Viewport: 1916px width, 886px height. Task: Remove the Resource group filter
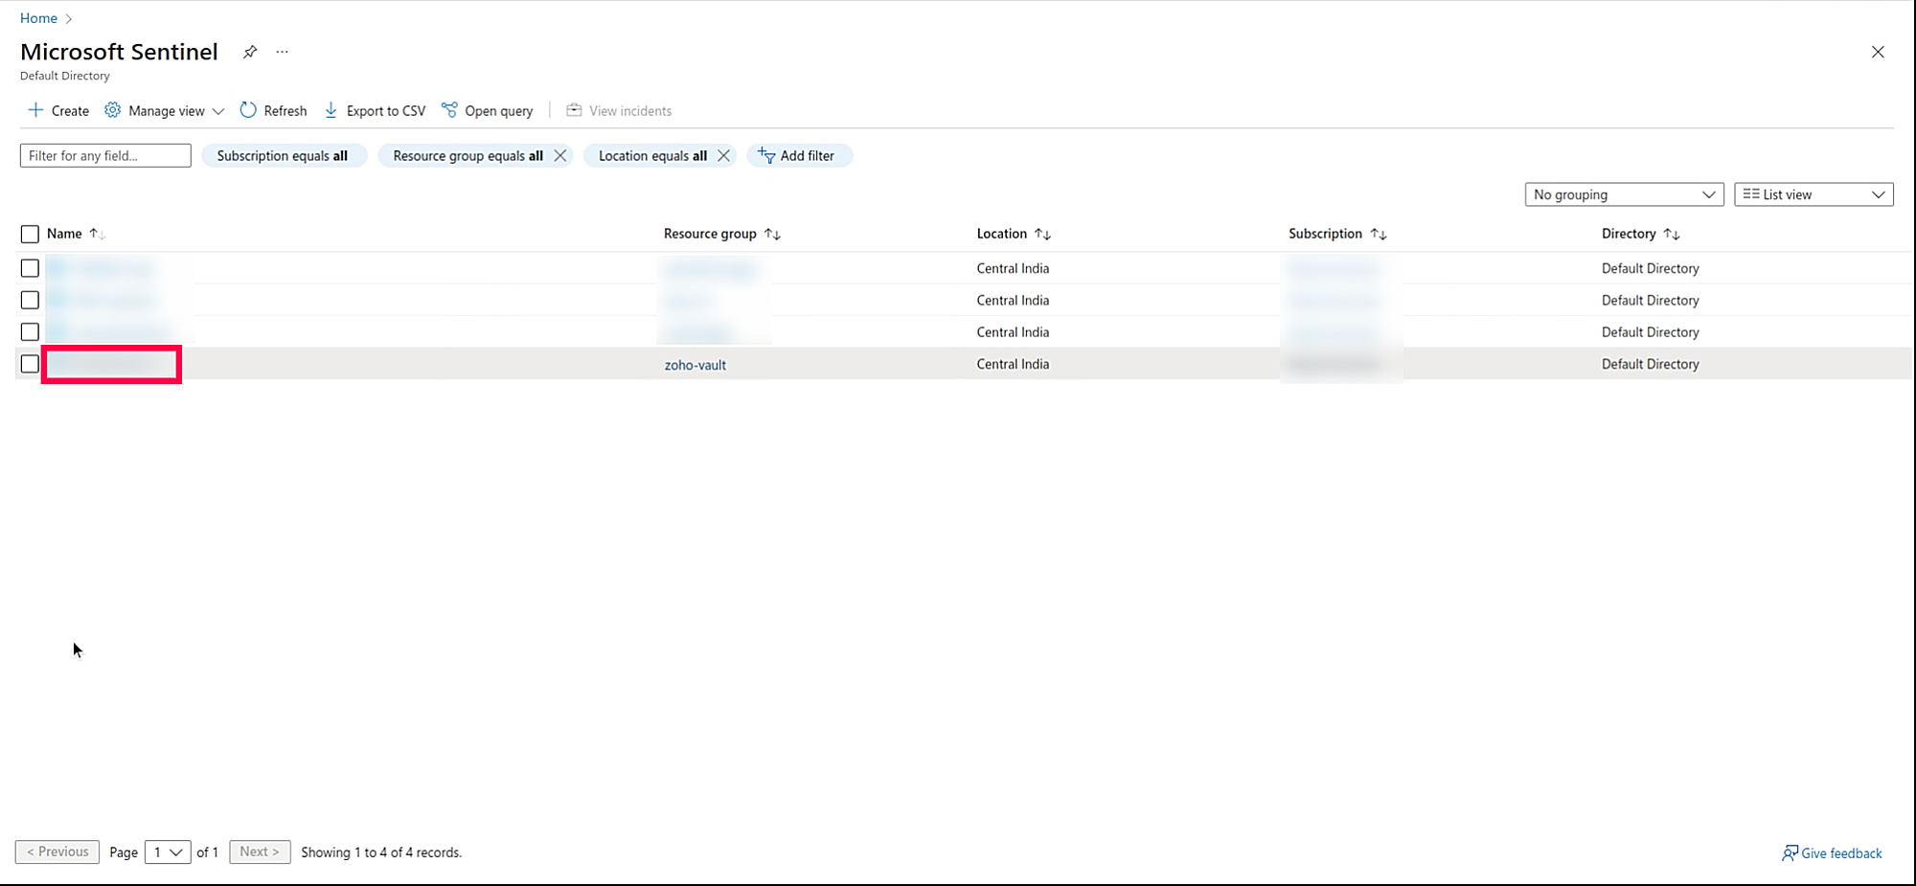560,155
